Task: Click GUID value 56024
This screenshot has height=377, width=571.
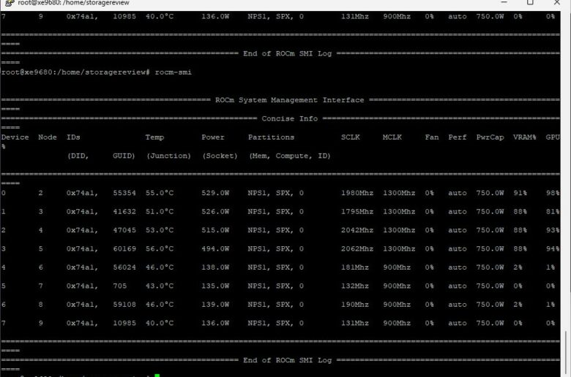Action: 124,267
